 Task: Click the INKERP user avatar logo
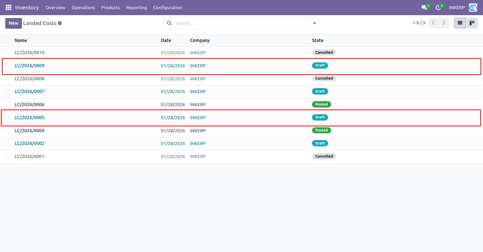point(473,8)
